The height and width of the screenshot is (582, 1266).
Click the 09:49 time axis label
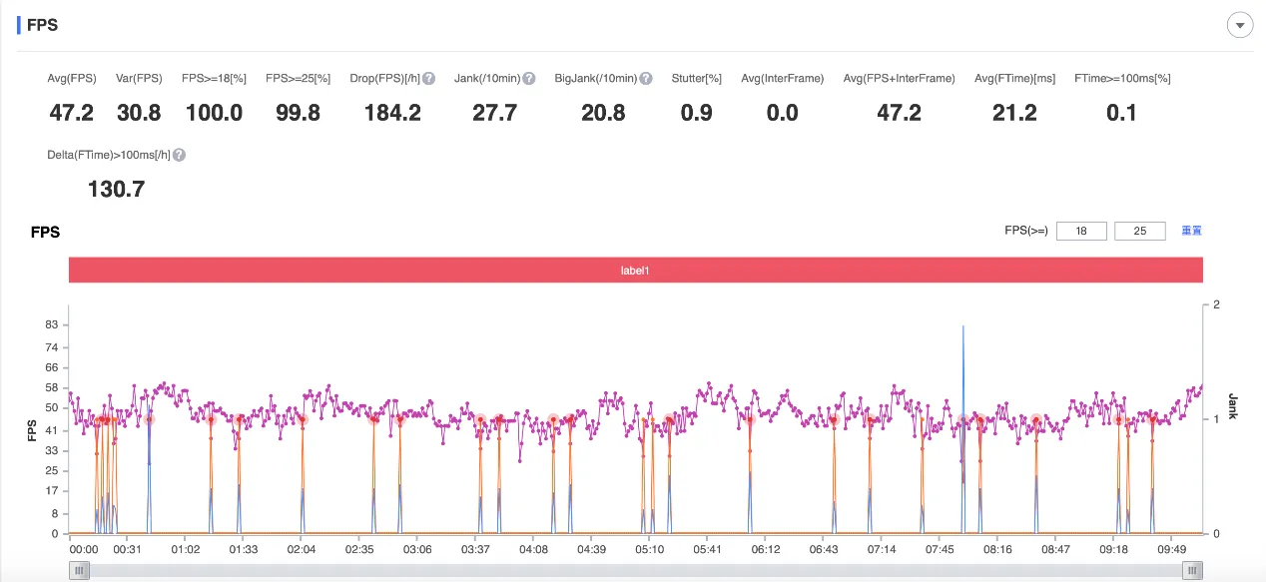click(1171, 549)
